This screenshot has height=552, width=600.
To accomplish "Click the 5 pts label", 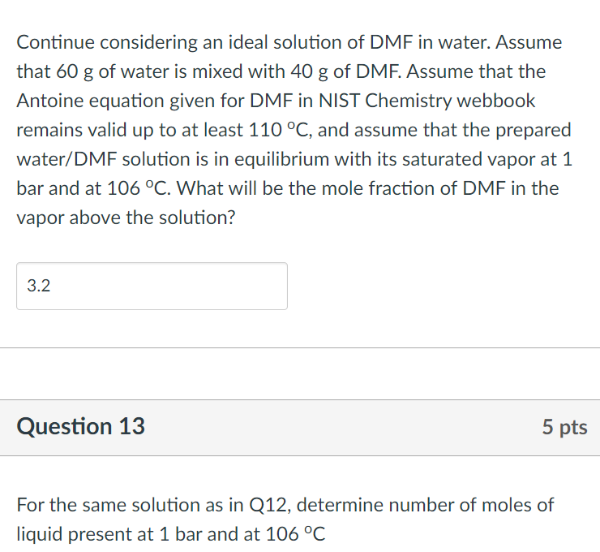I will click(564, 428).
